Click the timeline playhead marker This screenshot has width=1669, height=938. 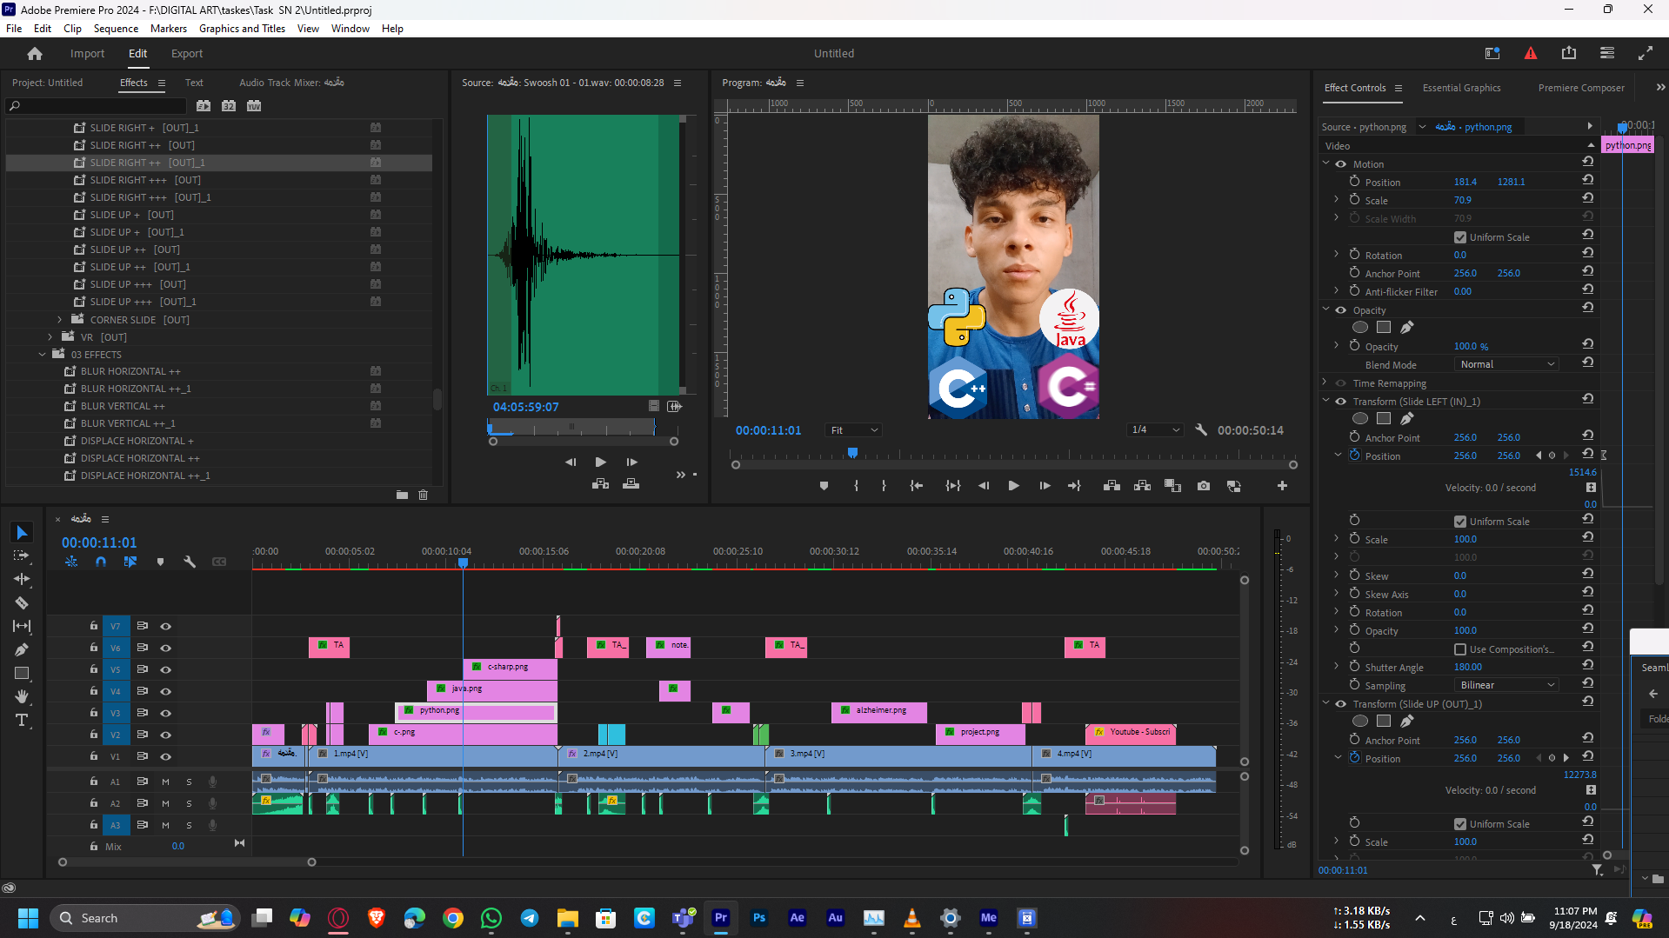click(x=464, y=563)
